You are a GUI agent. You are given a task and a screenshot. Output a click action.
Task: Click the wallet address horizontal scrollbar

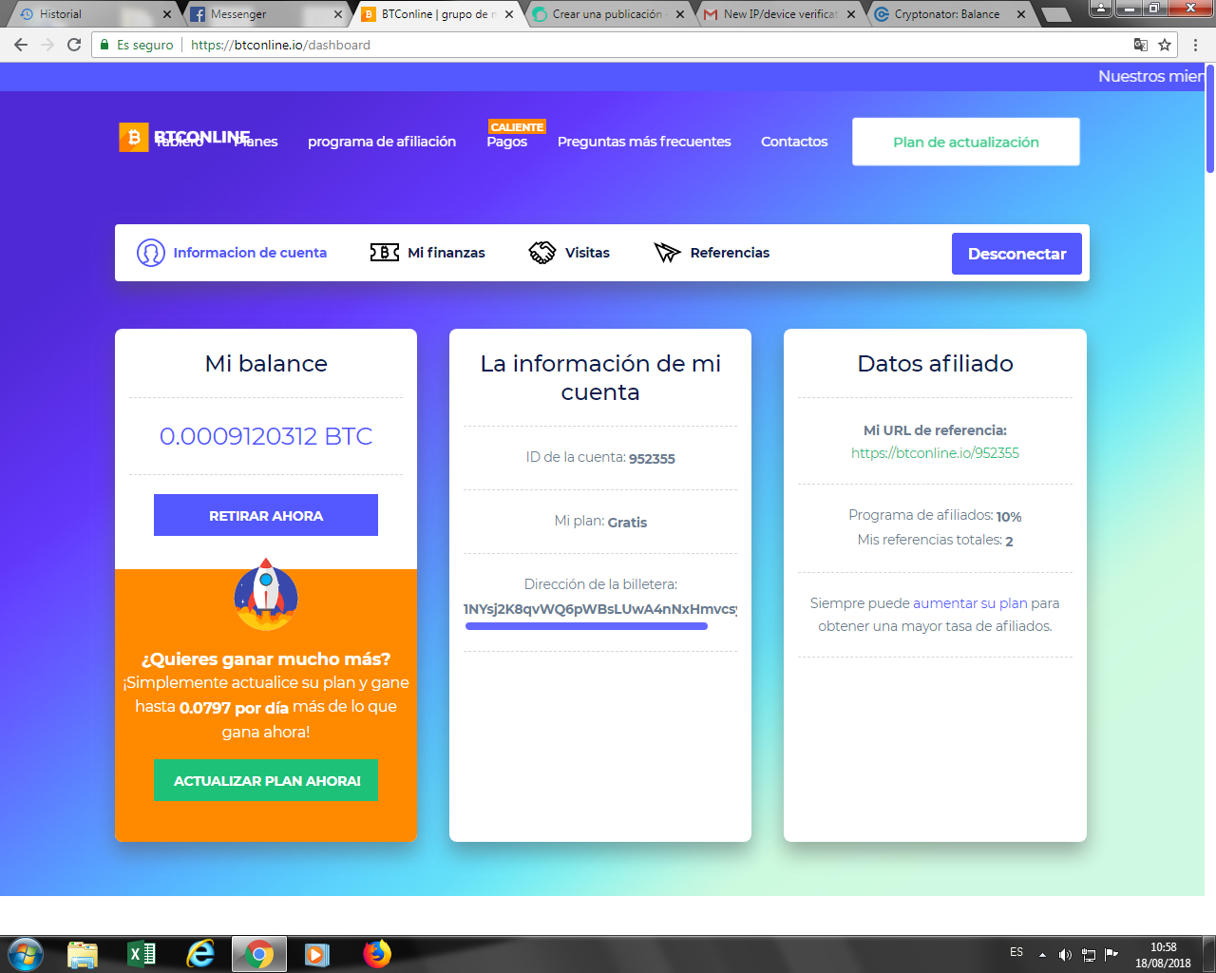(x=586, y=626)
